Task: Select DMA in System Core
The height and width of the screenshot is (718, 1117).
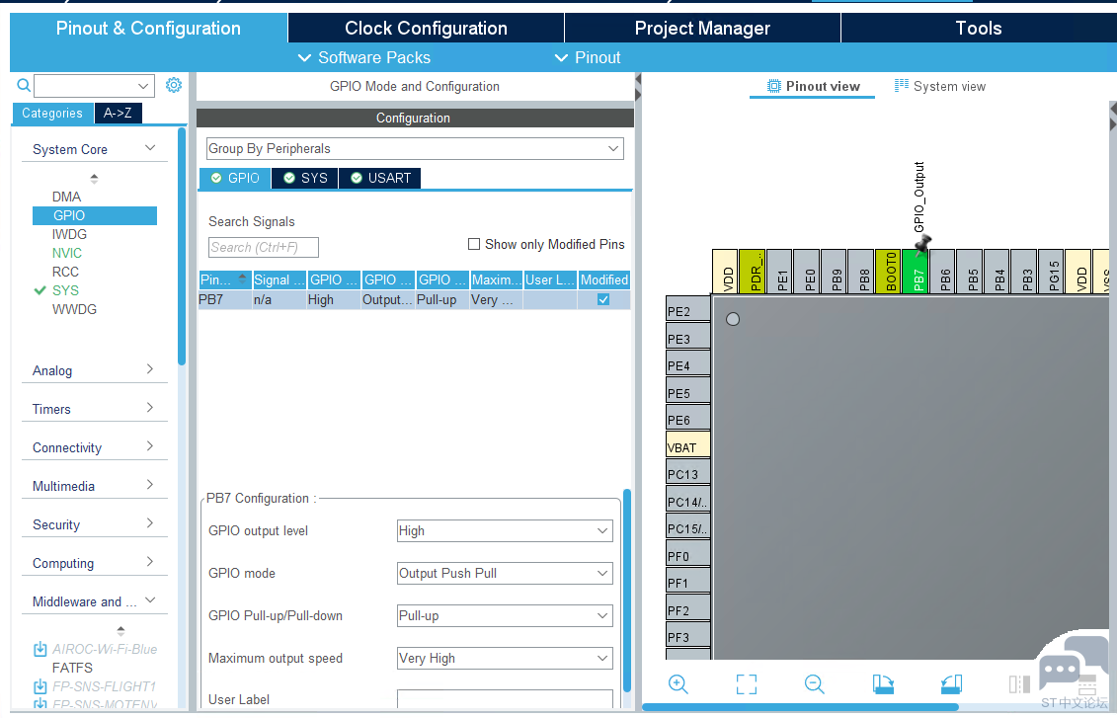Action: point(66,197)
